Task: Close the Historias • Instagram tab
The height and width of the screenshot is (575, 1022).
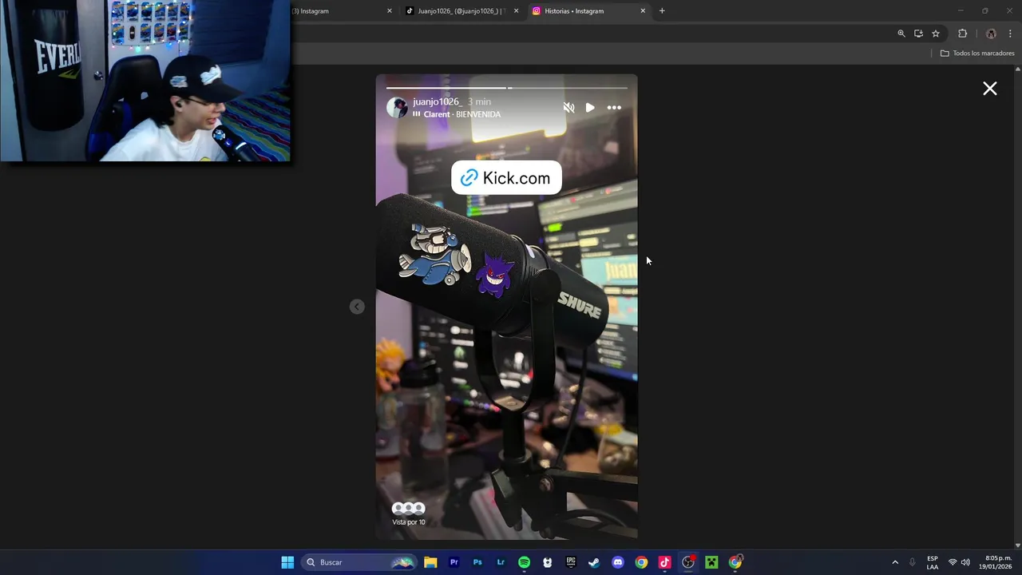Action: pos(643,11)
